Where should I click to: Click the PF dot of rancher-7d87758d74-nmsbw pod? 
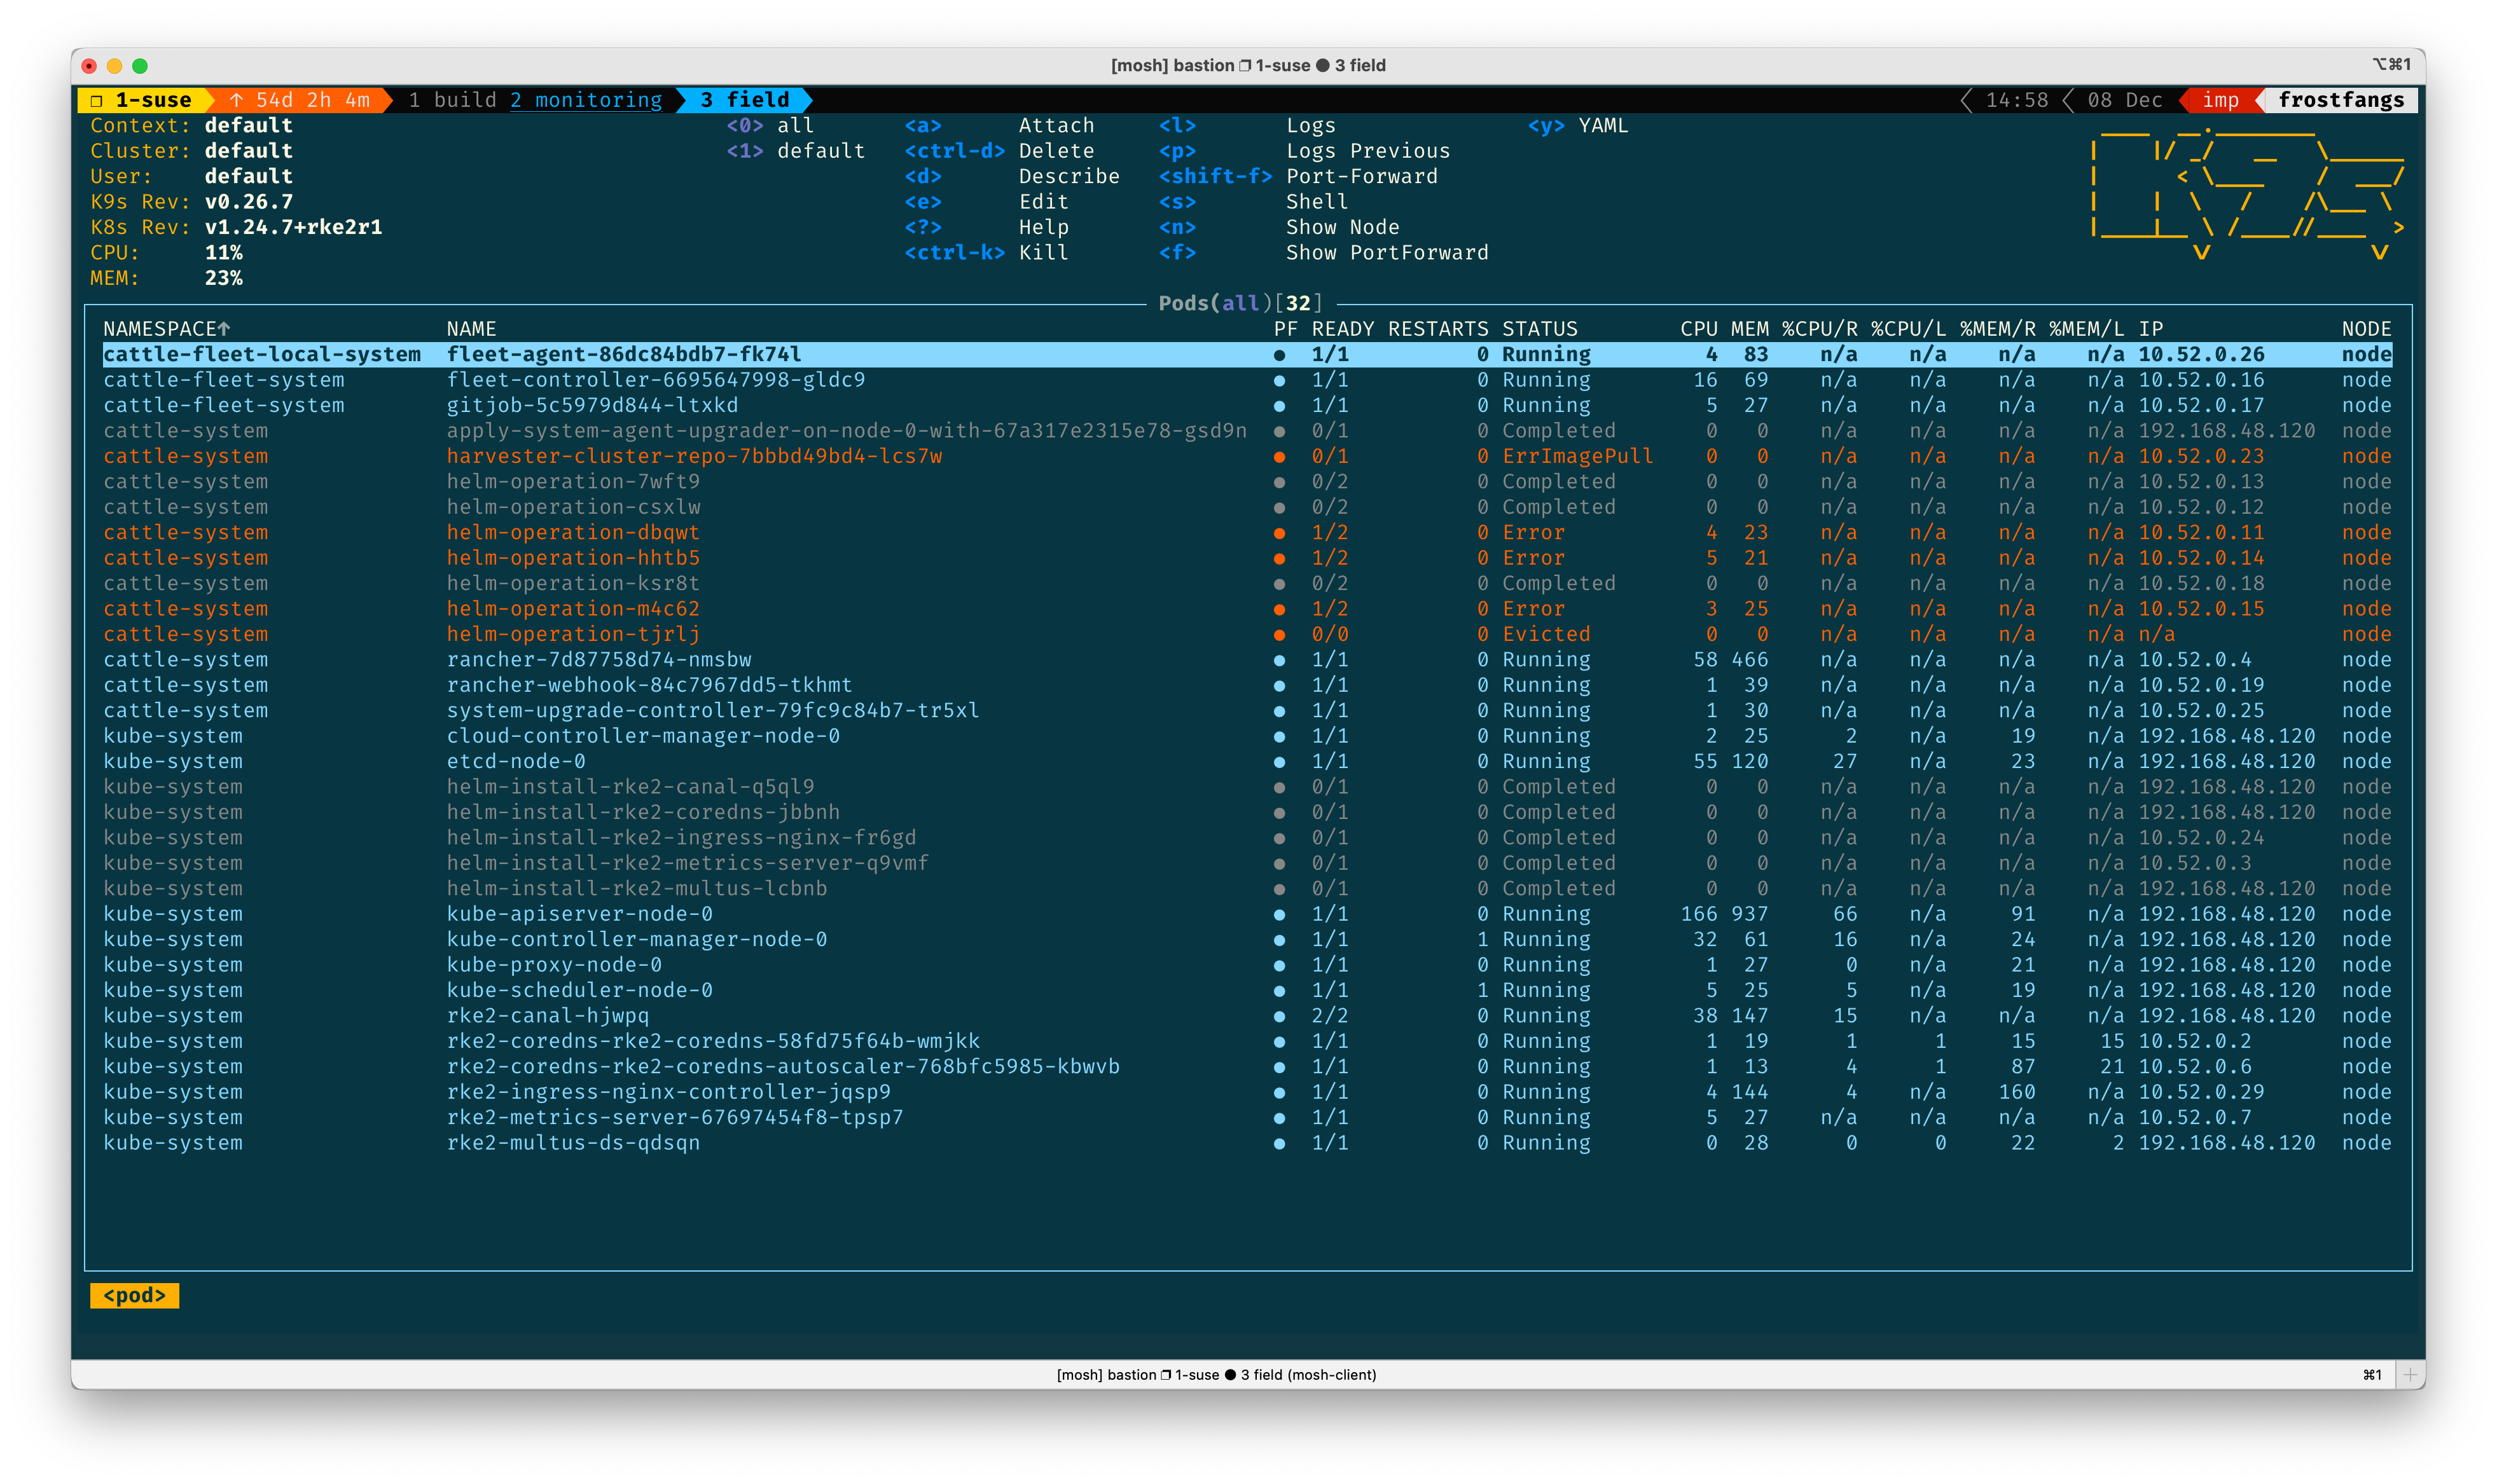[1279, 660]
